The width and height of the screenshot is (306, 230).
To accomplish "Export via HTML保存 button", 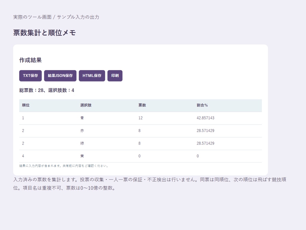I will tap(92, 76).
